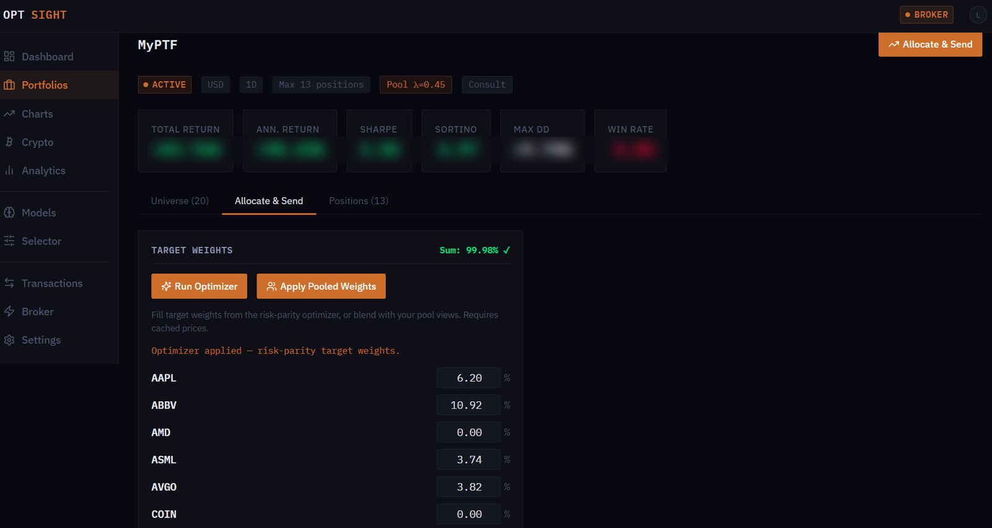Click the AAPL ticker label

[164, 378]
